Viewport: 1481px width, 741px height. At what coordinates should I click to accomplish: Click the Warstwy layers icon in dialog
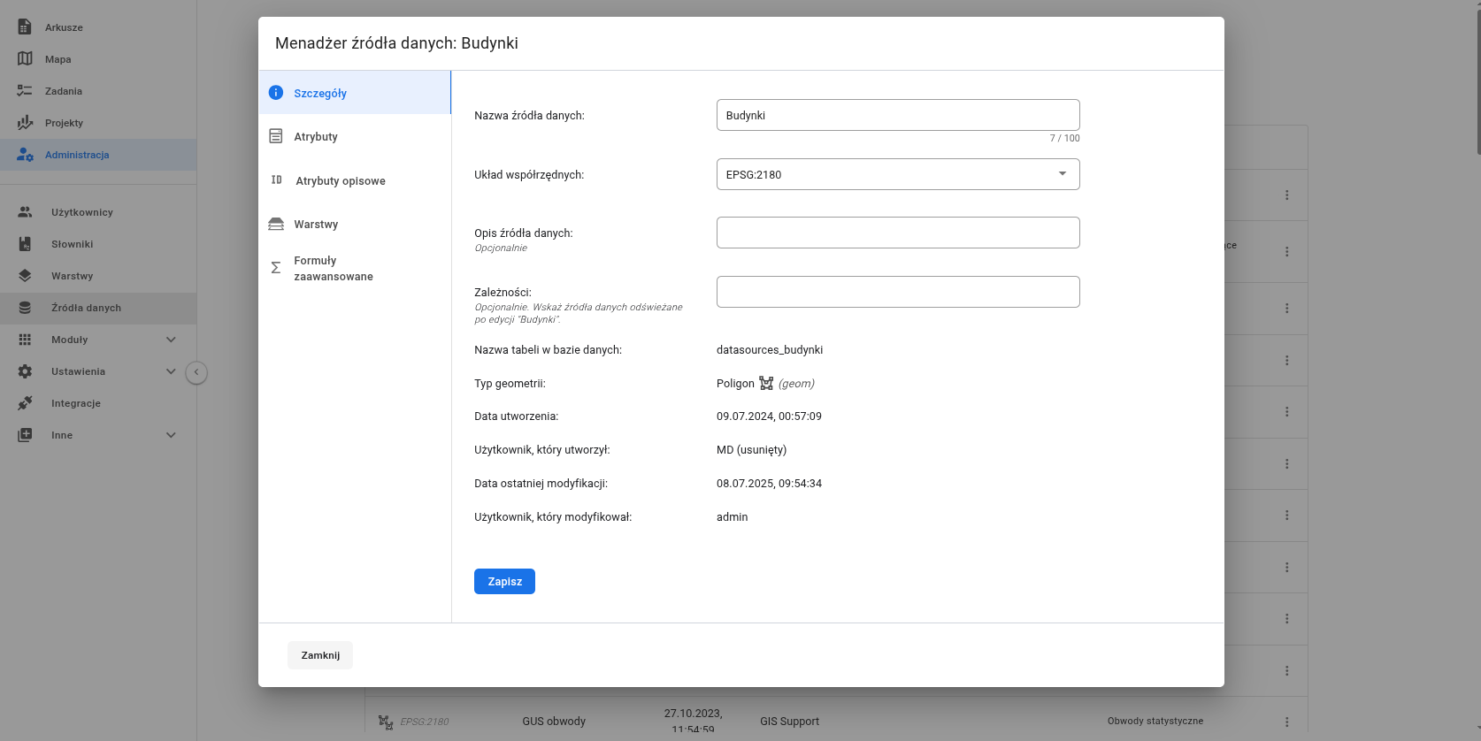tap(276, 225)
